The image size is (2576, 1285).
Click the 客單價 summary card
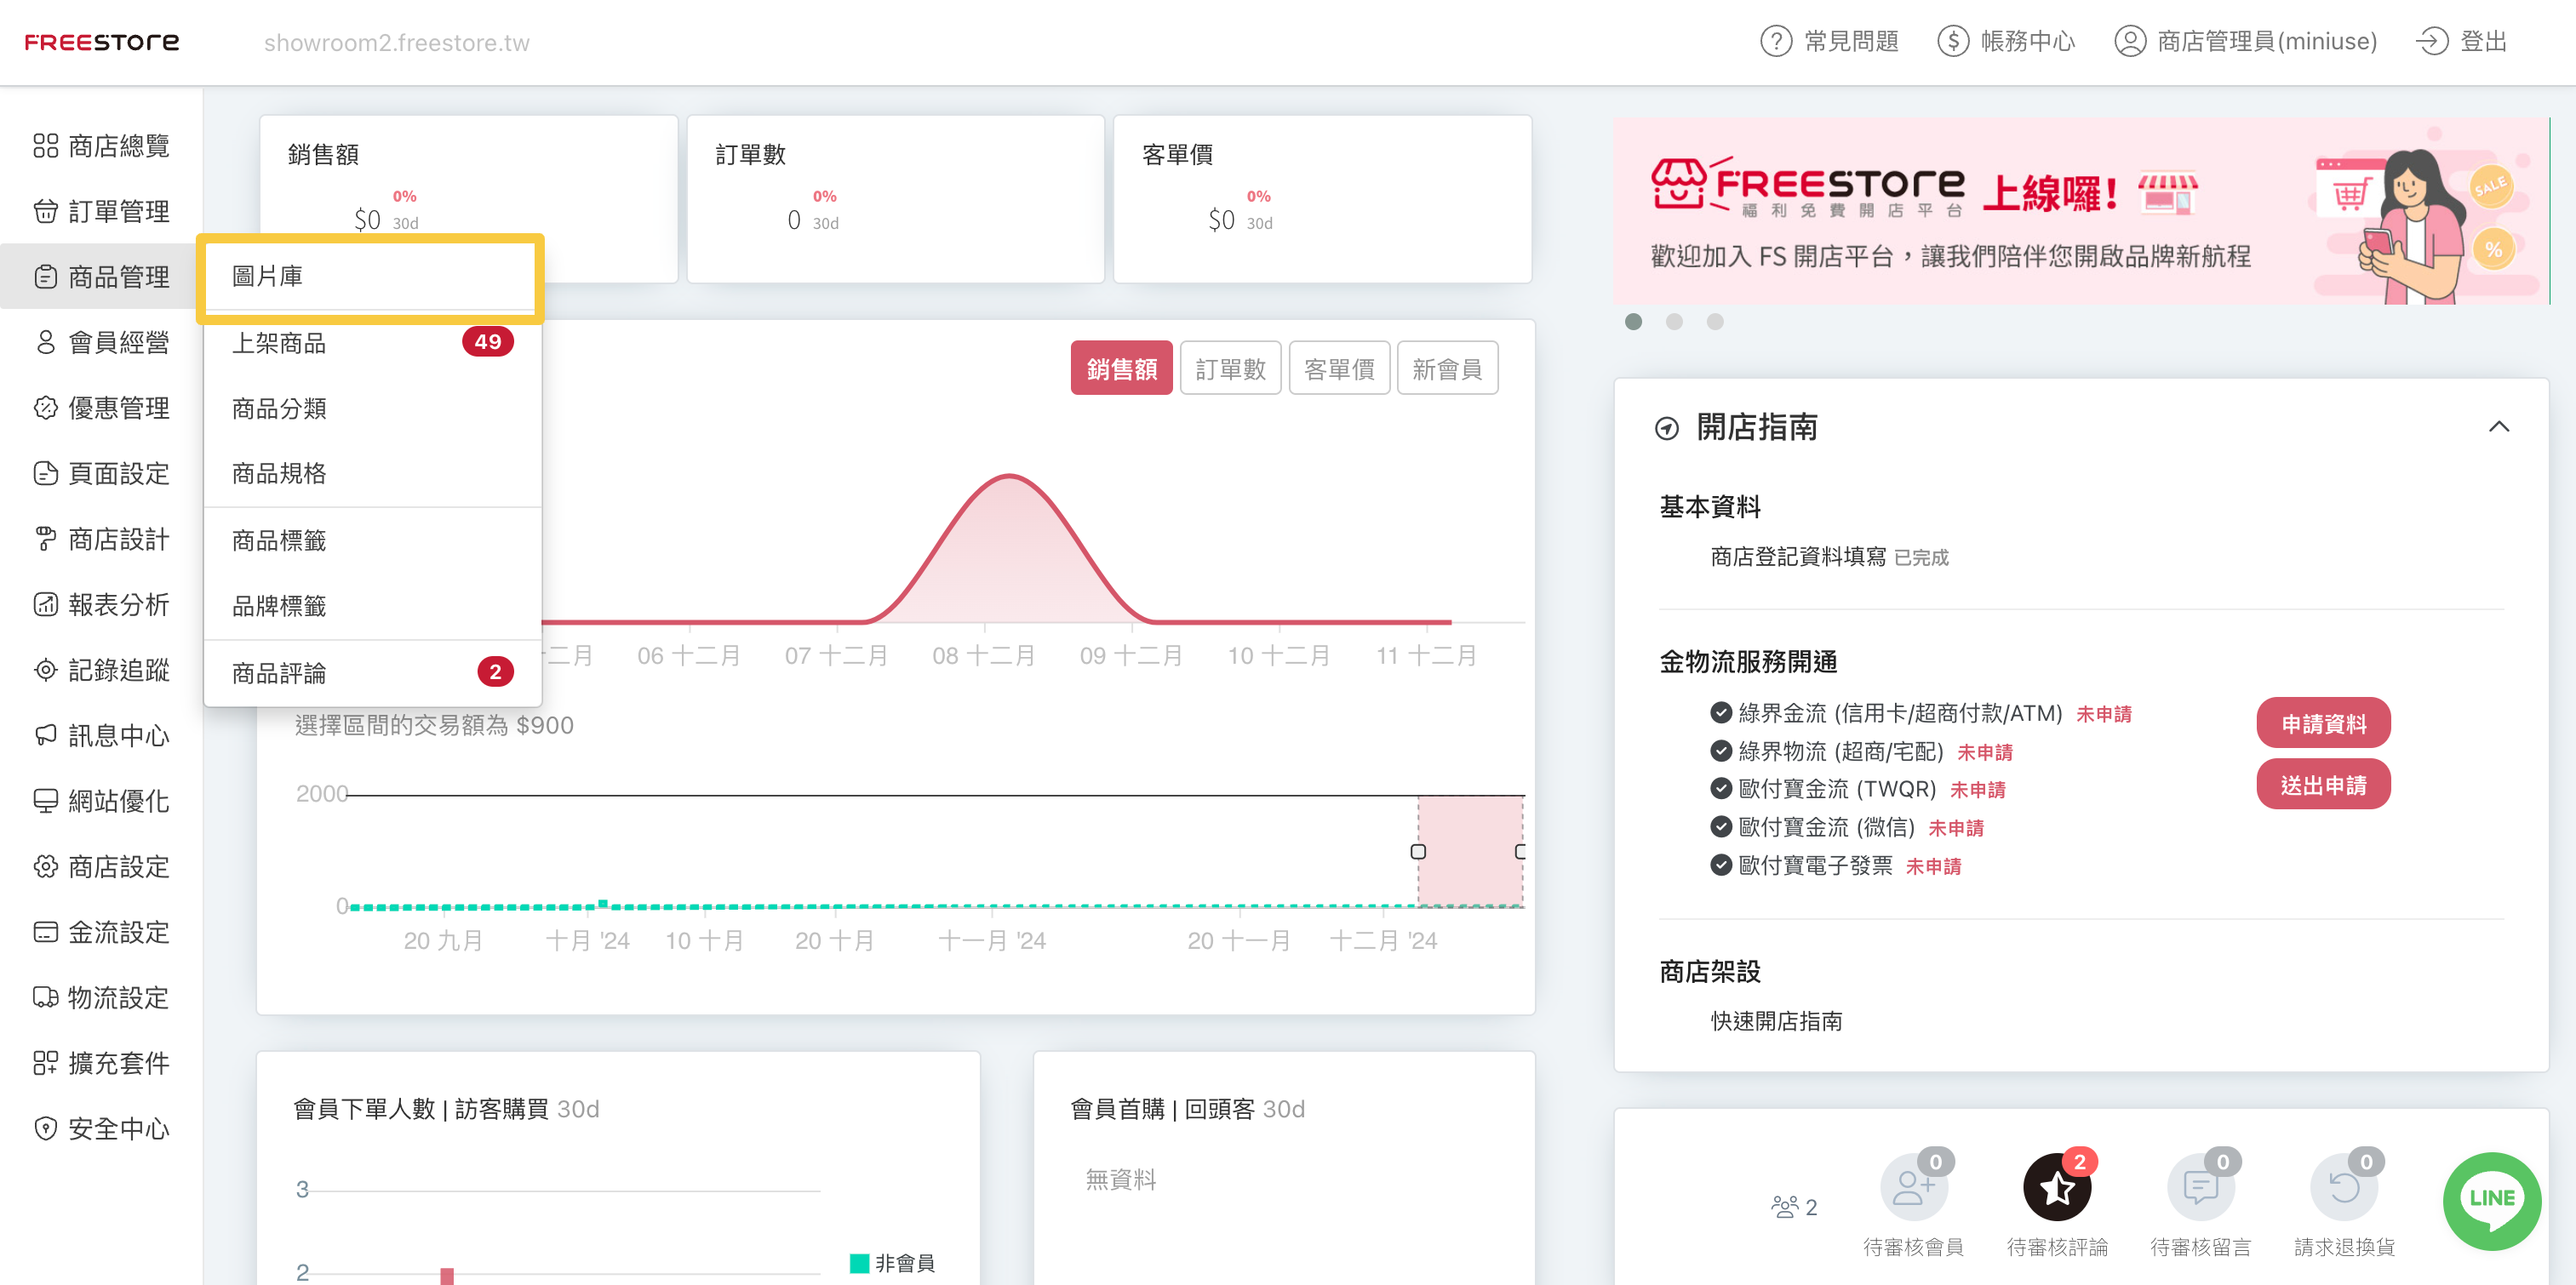1322,199
